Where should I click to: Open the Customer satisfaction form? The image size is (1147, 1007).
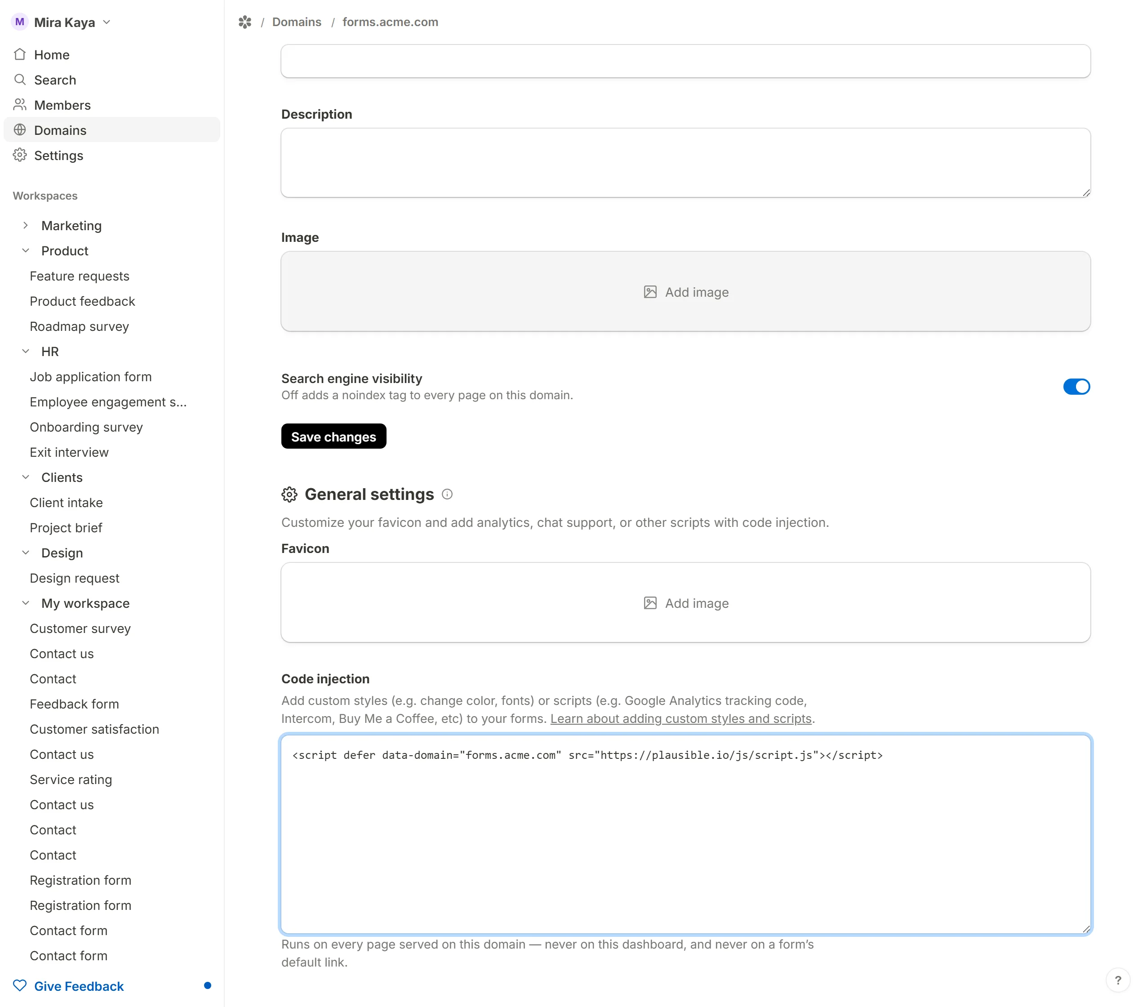click(94, 729)
